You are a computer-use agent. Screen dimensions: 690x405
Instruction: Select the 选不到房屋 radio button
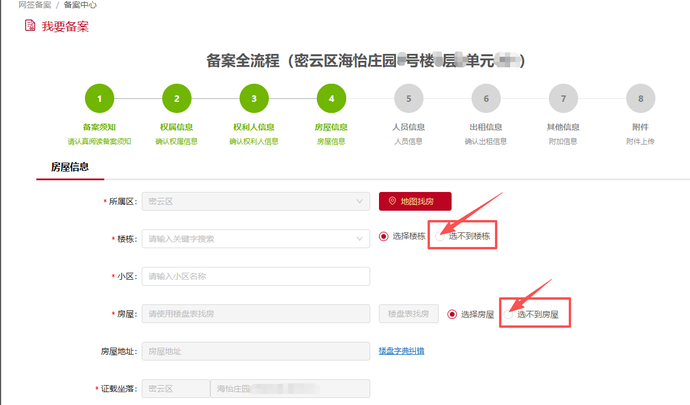point(508,314)
